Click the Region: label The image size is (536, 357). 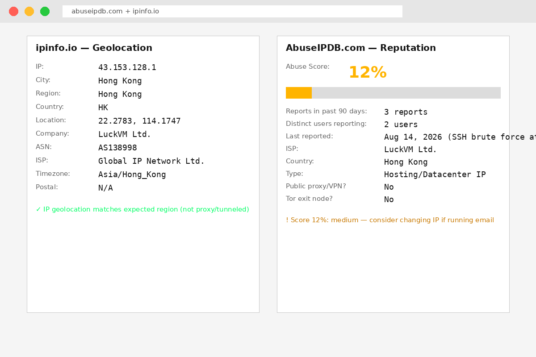coord(48,93)
